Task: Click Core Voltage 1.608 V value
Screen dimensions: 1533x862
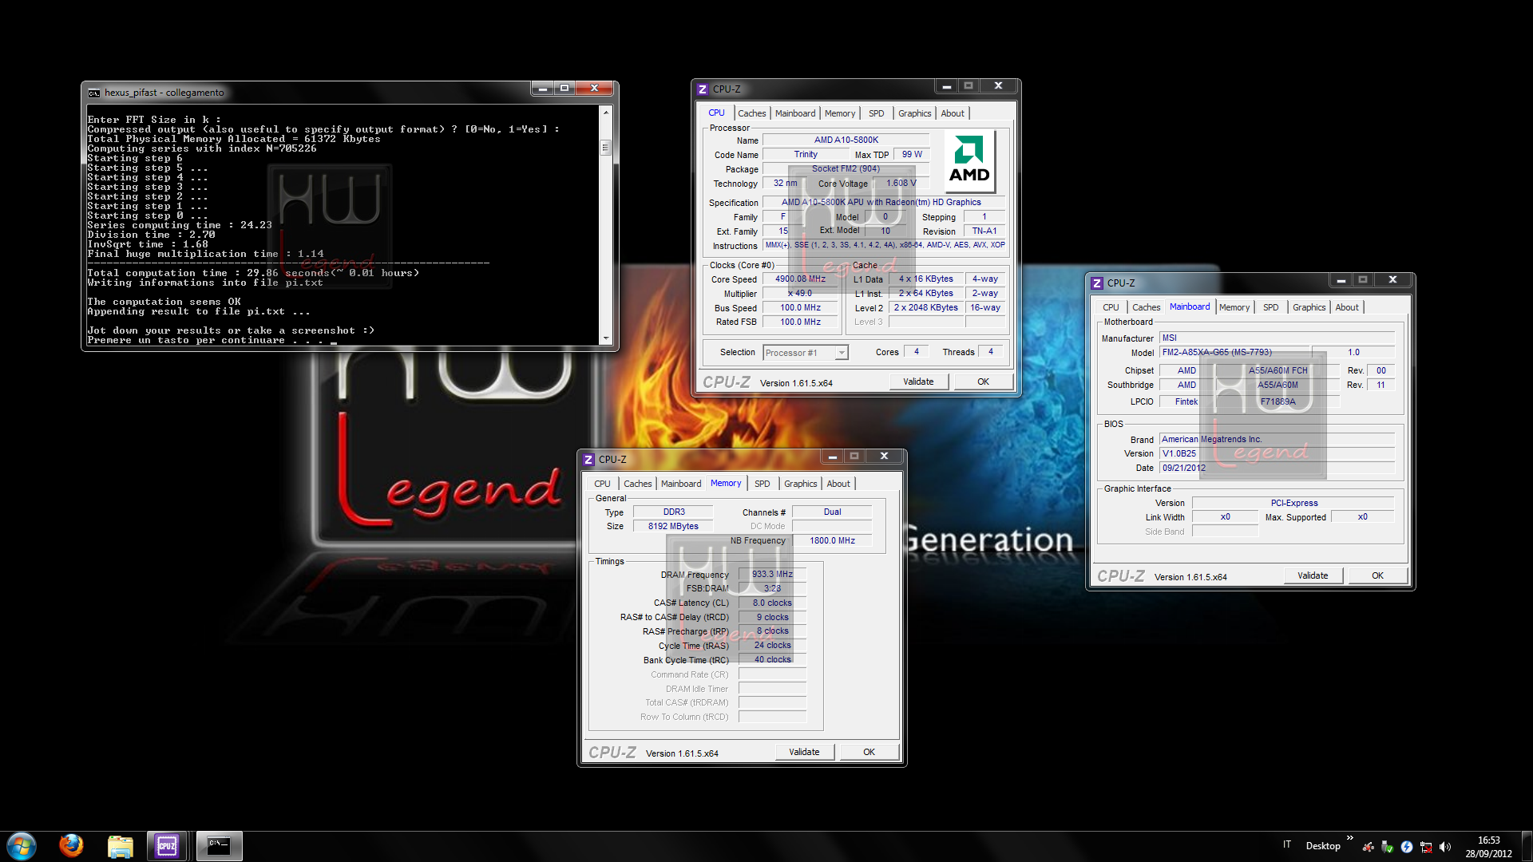Action: pos(901,183)
